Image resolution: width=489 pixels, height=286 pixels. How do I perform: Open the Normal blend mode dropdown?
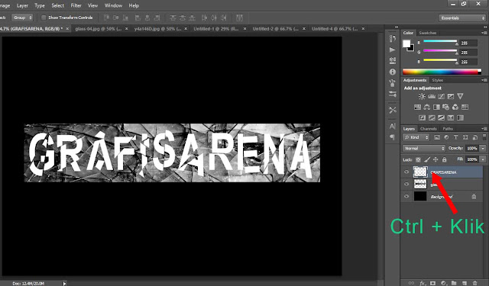424,149
